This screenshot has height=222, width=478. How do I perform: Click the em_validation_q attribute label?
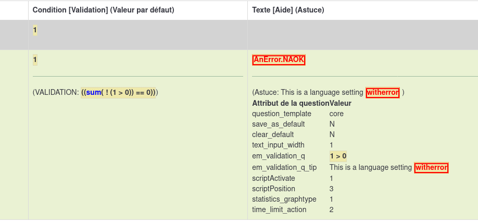tap(278, 156)
